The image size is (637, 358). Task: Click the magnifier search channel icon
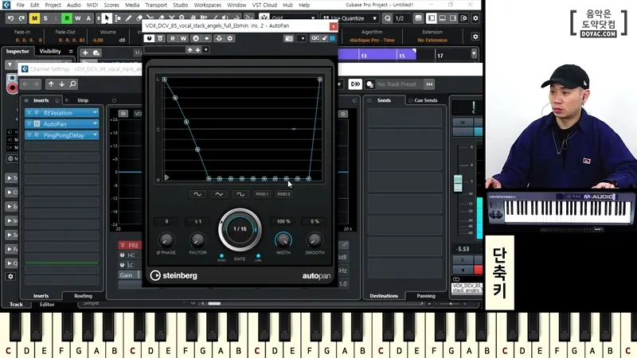click(72, 84)
